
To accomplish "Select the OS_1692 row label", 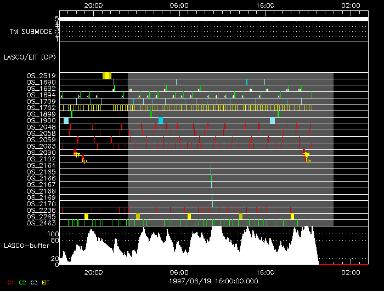I will (41, 89).
